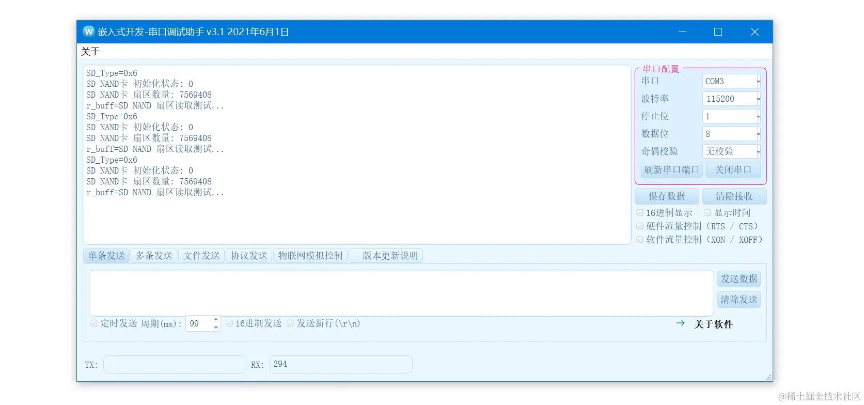864x405 pixels.
Task: Toggle the 16进制显示 checkbox
Action: (x=640, y=213)
